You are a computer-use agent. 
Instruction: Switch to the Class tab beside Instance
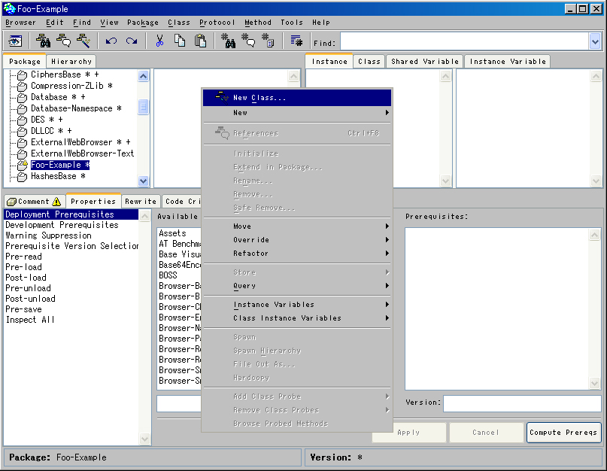coord(369,62)
